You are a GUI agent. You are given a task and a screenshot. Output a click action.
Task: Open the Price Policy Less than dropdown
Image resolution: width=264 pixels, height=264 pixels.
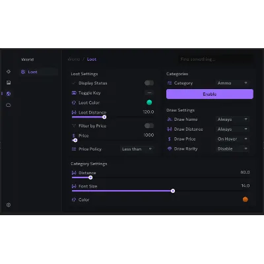coord(137,149)
